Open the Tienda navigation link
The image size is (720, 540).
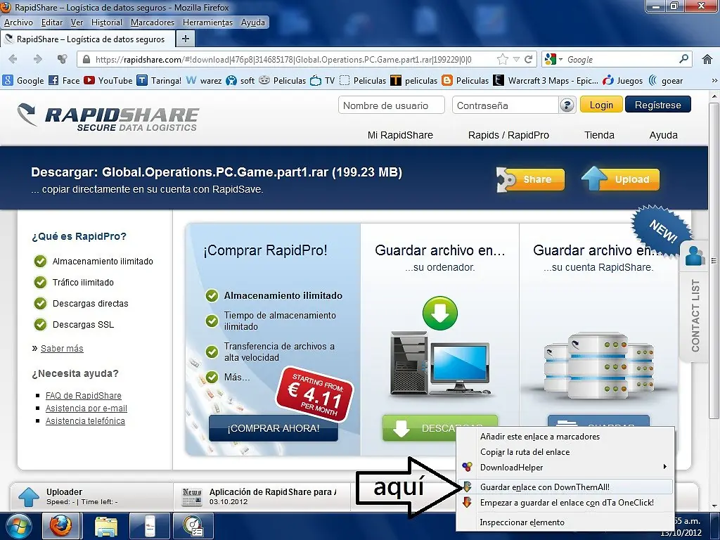point(599,135)
